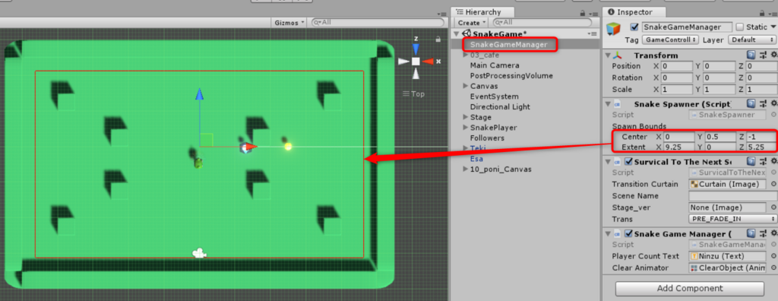Toggle the SnakeGameManager active checkbox
Screen dimensions: 778x301
(634, 27)
